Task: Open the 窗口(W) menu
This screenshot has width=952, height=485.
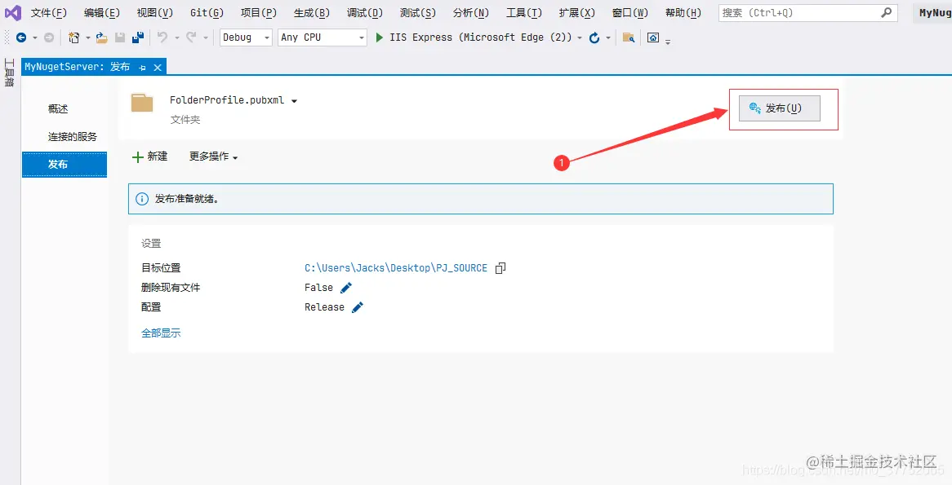Action: pyautogui.click(x=630, y=13)
